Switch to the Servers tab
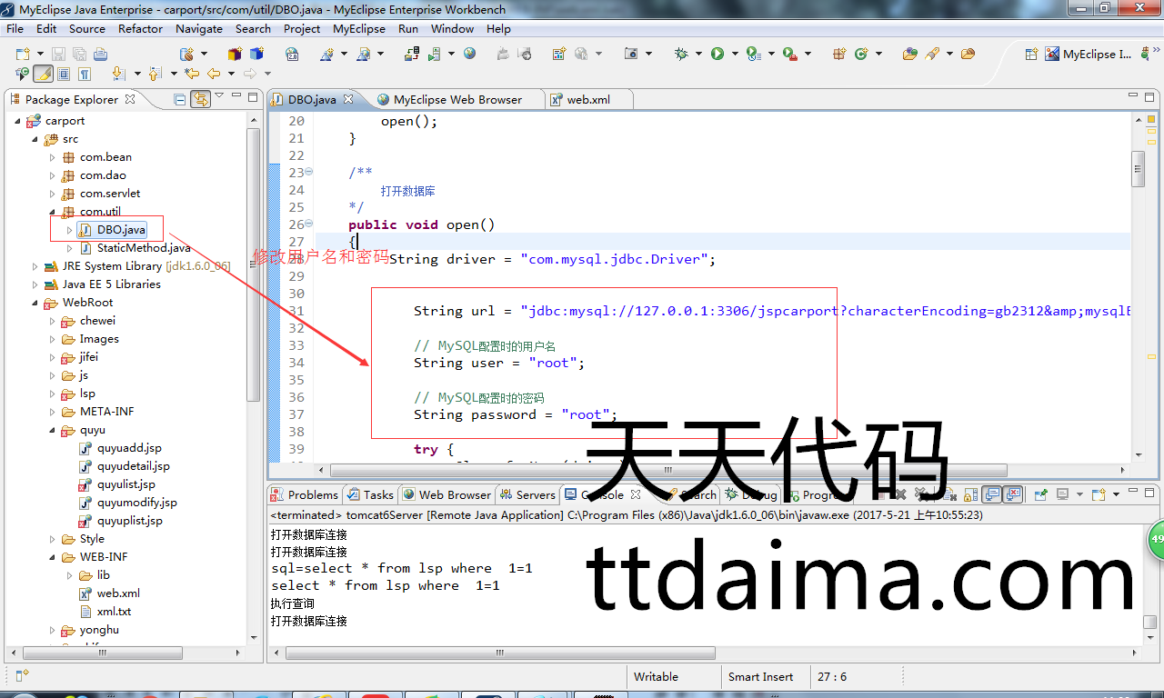This screenshot has width=1164, height=698. pos(535,494)
